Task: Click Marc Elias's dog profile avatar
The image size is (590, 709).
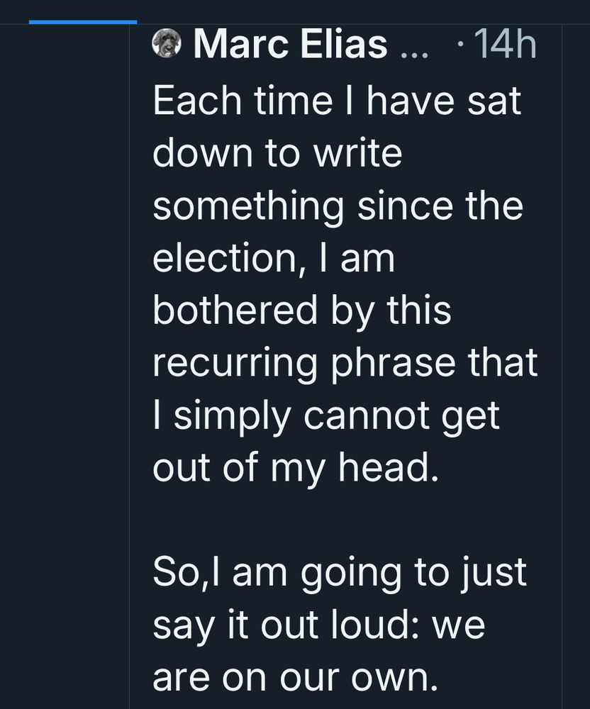Action: [167, 44]
